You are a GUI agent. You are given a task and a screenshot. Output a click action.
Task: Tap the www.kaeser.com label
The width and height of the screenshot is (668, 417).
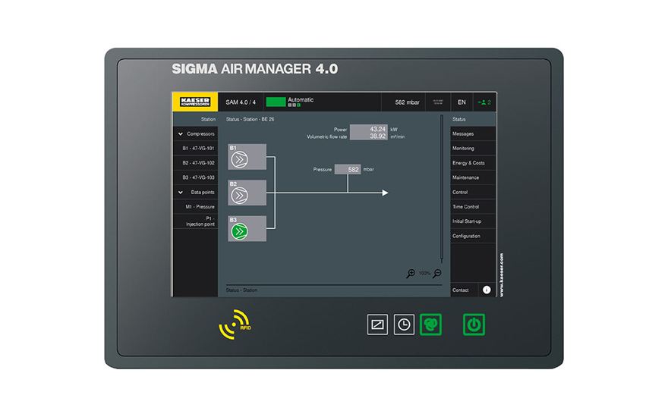pos(502,275)
